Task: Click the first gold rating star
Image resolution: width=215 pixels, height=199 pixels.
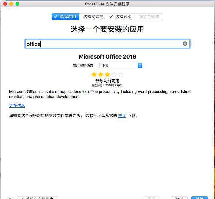Action: coord(94,75)
